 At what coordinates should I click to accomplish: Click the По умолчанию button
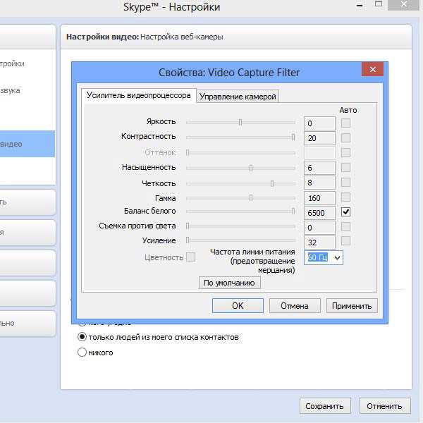230,283
